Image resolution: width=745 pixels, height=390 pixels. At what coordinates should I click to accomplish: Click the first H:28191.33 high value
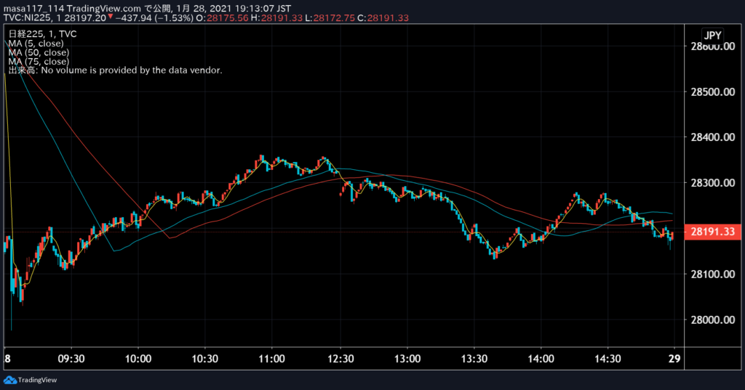pos(276,17)
